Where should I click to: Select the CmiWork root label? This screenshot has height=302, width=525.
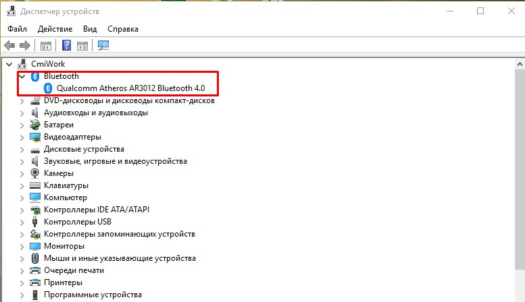48,64
